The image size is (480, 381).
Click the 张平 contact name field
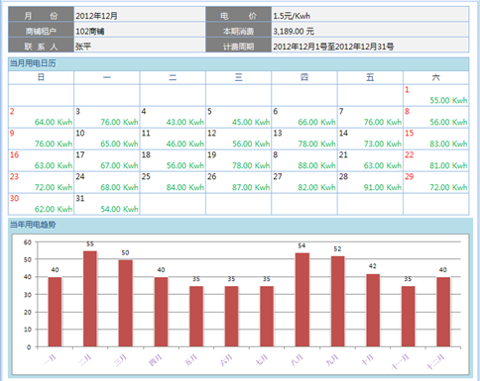140,47
